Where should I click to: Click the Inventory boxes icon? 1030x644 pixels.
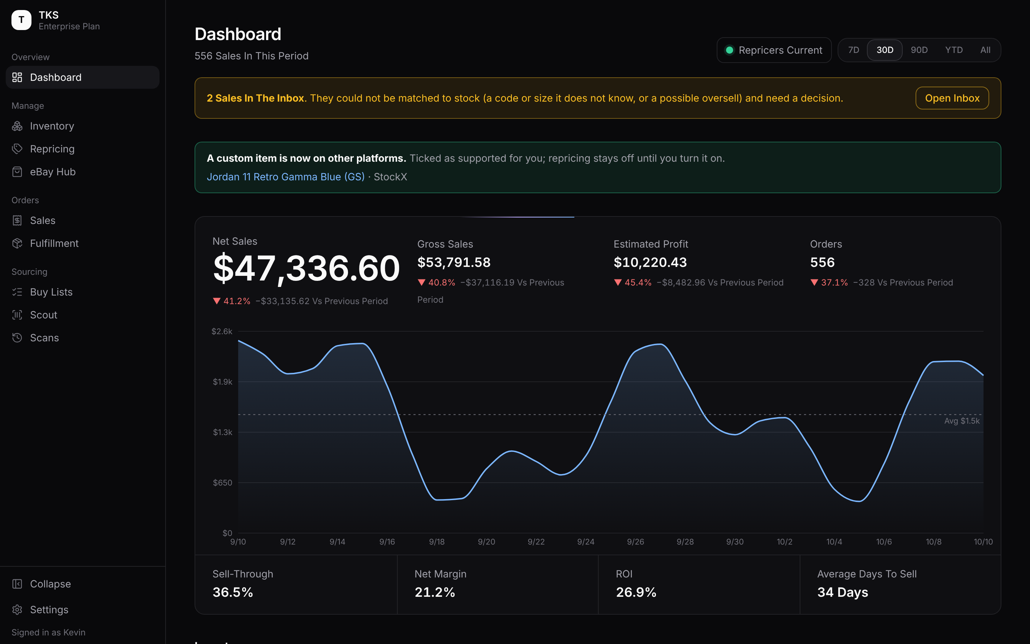17,126
